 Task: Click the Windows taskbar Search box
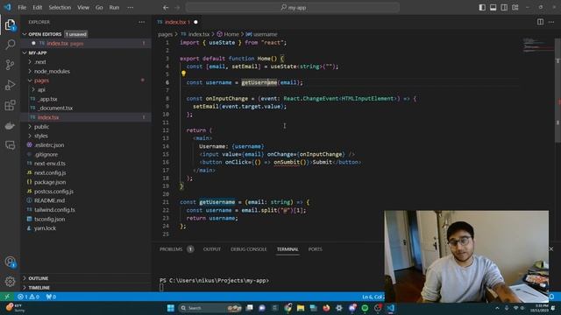coord(210,308)
